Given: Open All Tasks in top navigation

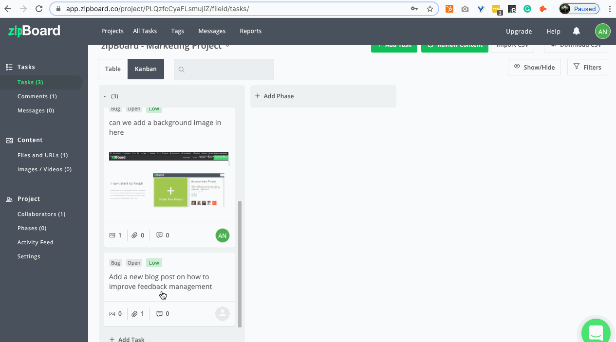Looking at the screenshot, I should [145, 31].
